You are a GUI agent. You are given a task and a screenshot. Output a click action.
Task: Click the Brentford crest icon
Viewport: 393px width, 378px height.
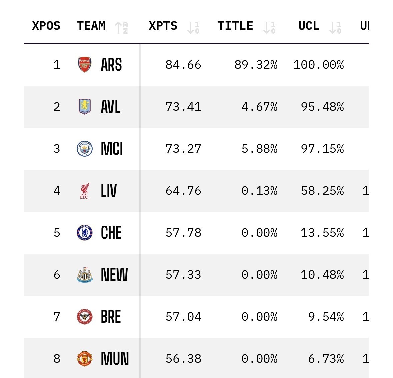pyautogui.click(x=85, y=317)
